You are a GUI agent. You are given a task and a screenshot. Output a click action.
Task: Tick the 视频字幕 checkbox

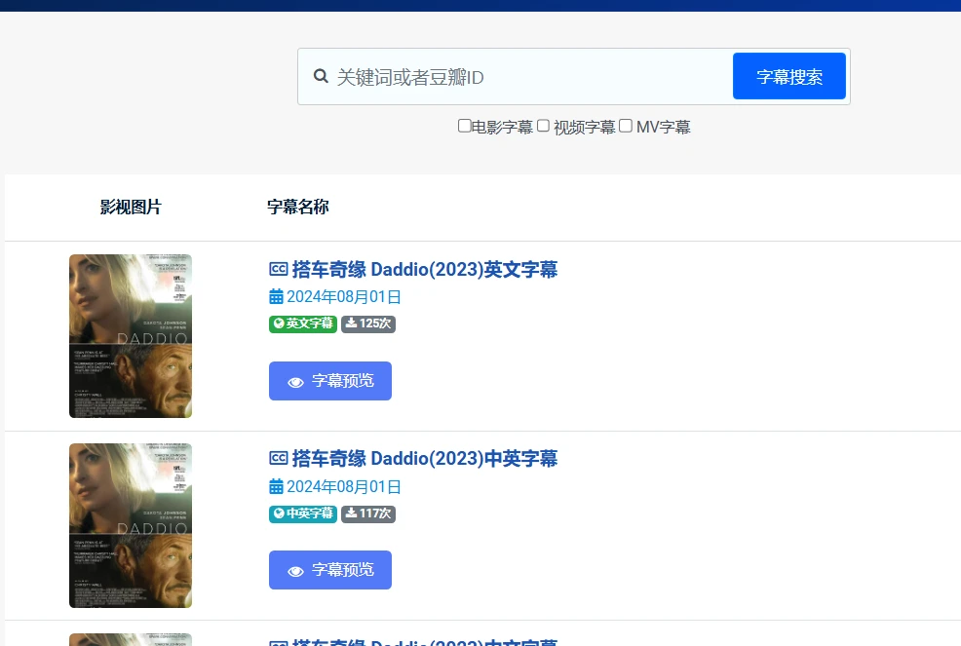(544, 126)
